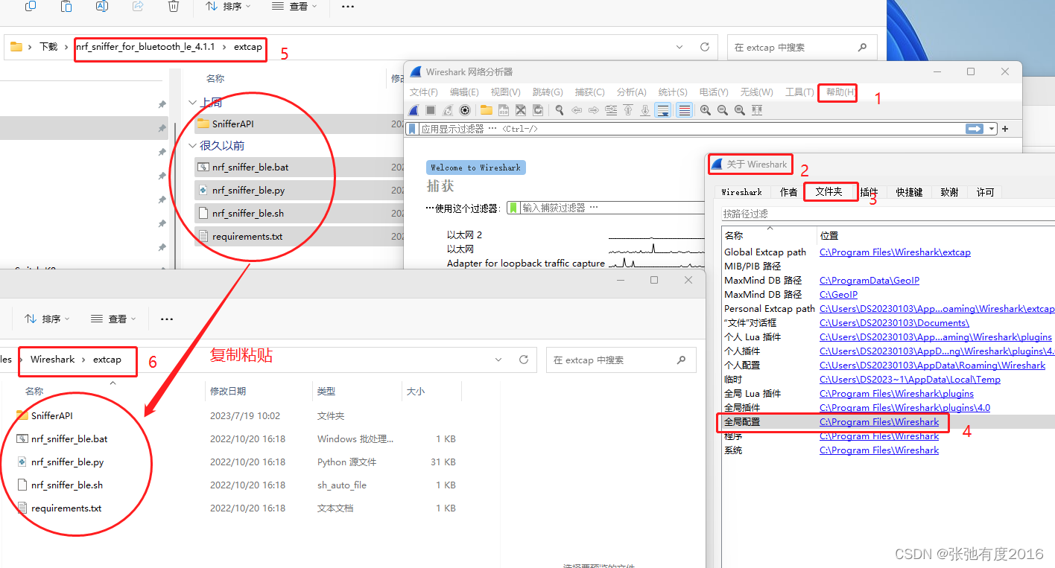1055x568 pixels.
Task: Open the display filter history dropdown
Action: pos(992,129)
